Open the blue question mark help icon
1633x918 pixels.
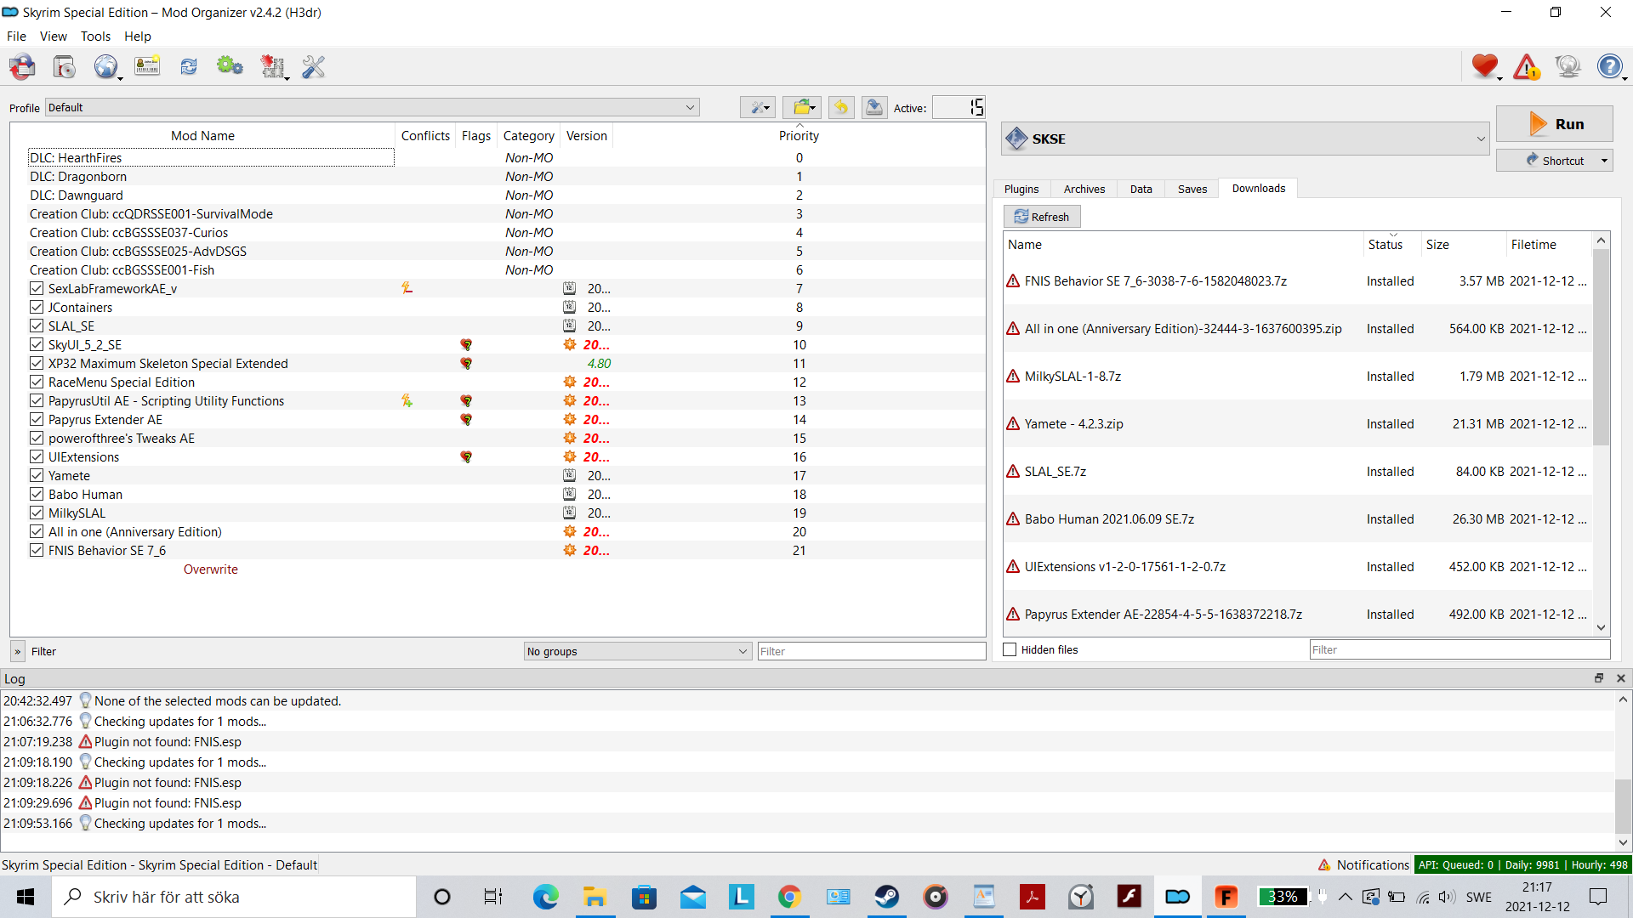(1610, 66)
